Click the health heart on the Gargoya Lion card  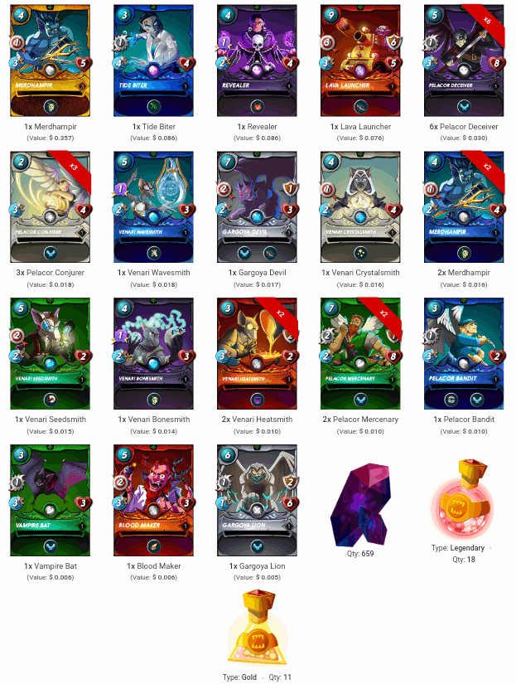pyautogui.click(x=290, y=503)
